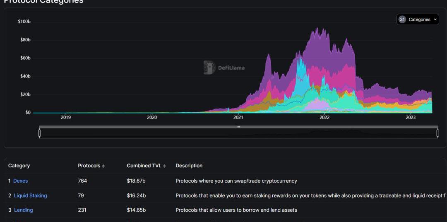
Task: Click the sort arrows beside Combined TVL
Action: tap(164, 166)
